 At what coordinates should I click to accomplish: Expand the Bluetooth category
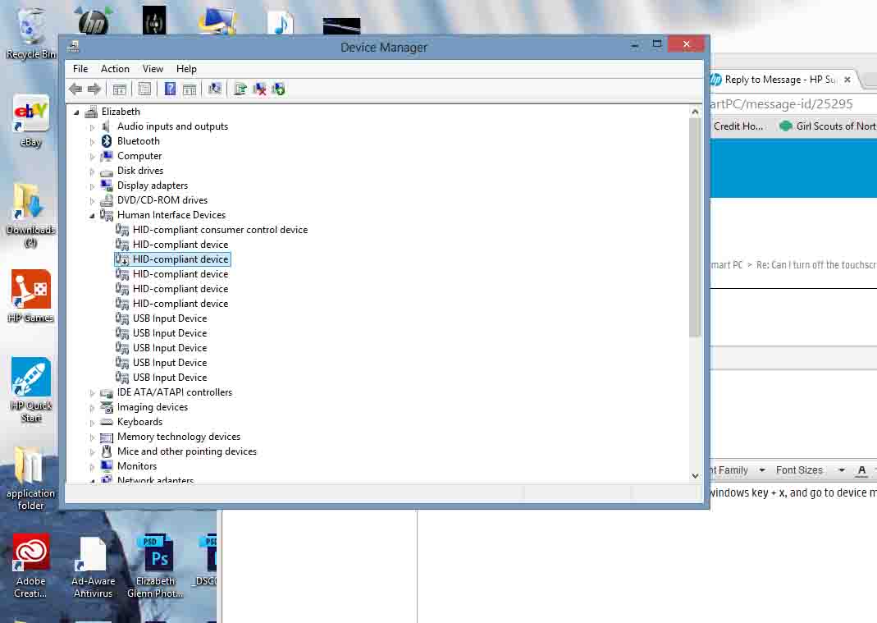(x=93, y=142)
